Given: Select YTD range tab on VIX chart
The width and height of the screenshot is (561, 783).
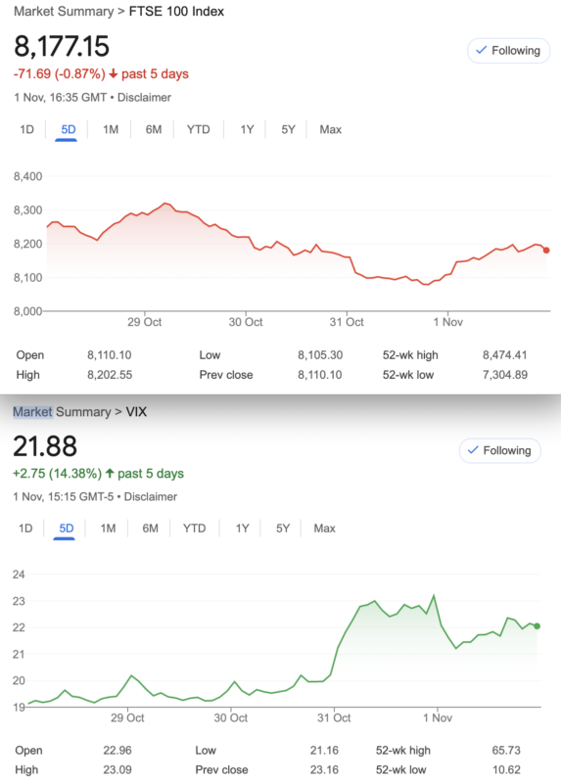Looking at the screenshot, I should (x=194, y=529).
